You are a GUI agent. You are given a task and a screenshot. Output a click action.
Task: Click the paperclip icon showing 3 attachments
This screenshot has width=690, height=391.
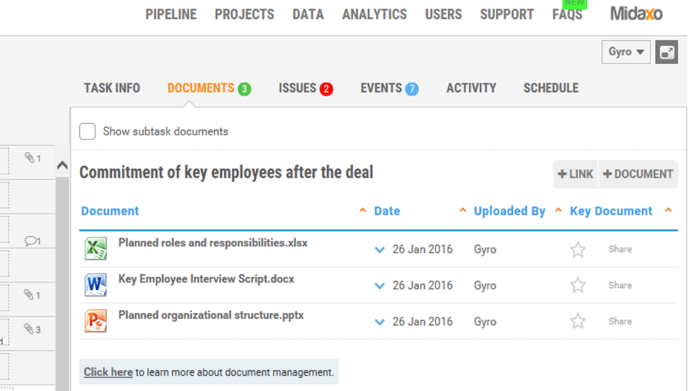point(32,329)
